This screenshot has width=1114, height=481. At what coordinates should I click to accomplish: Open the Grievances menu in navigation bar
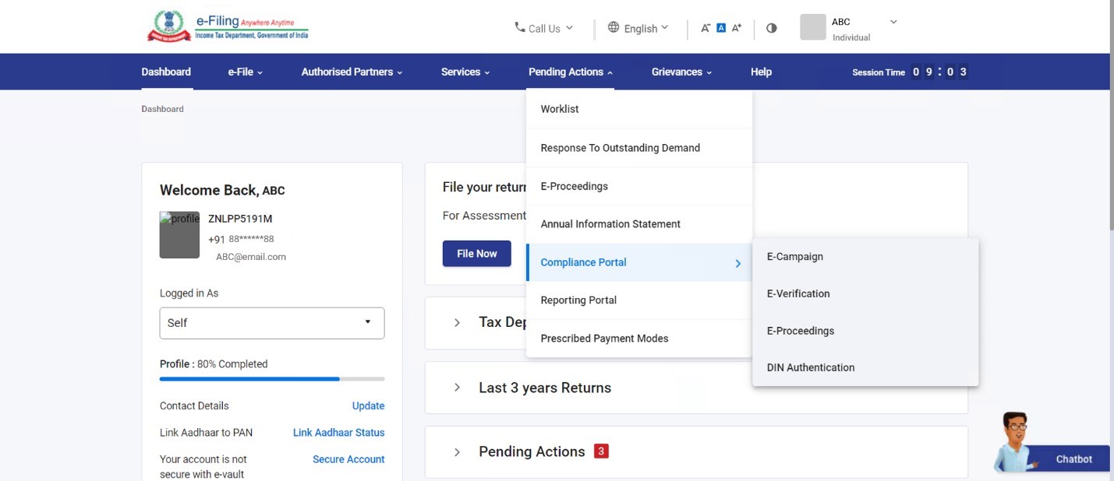click(x=681, y=72)
